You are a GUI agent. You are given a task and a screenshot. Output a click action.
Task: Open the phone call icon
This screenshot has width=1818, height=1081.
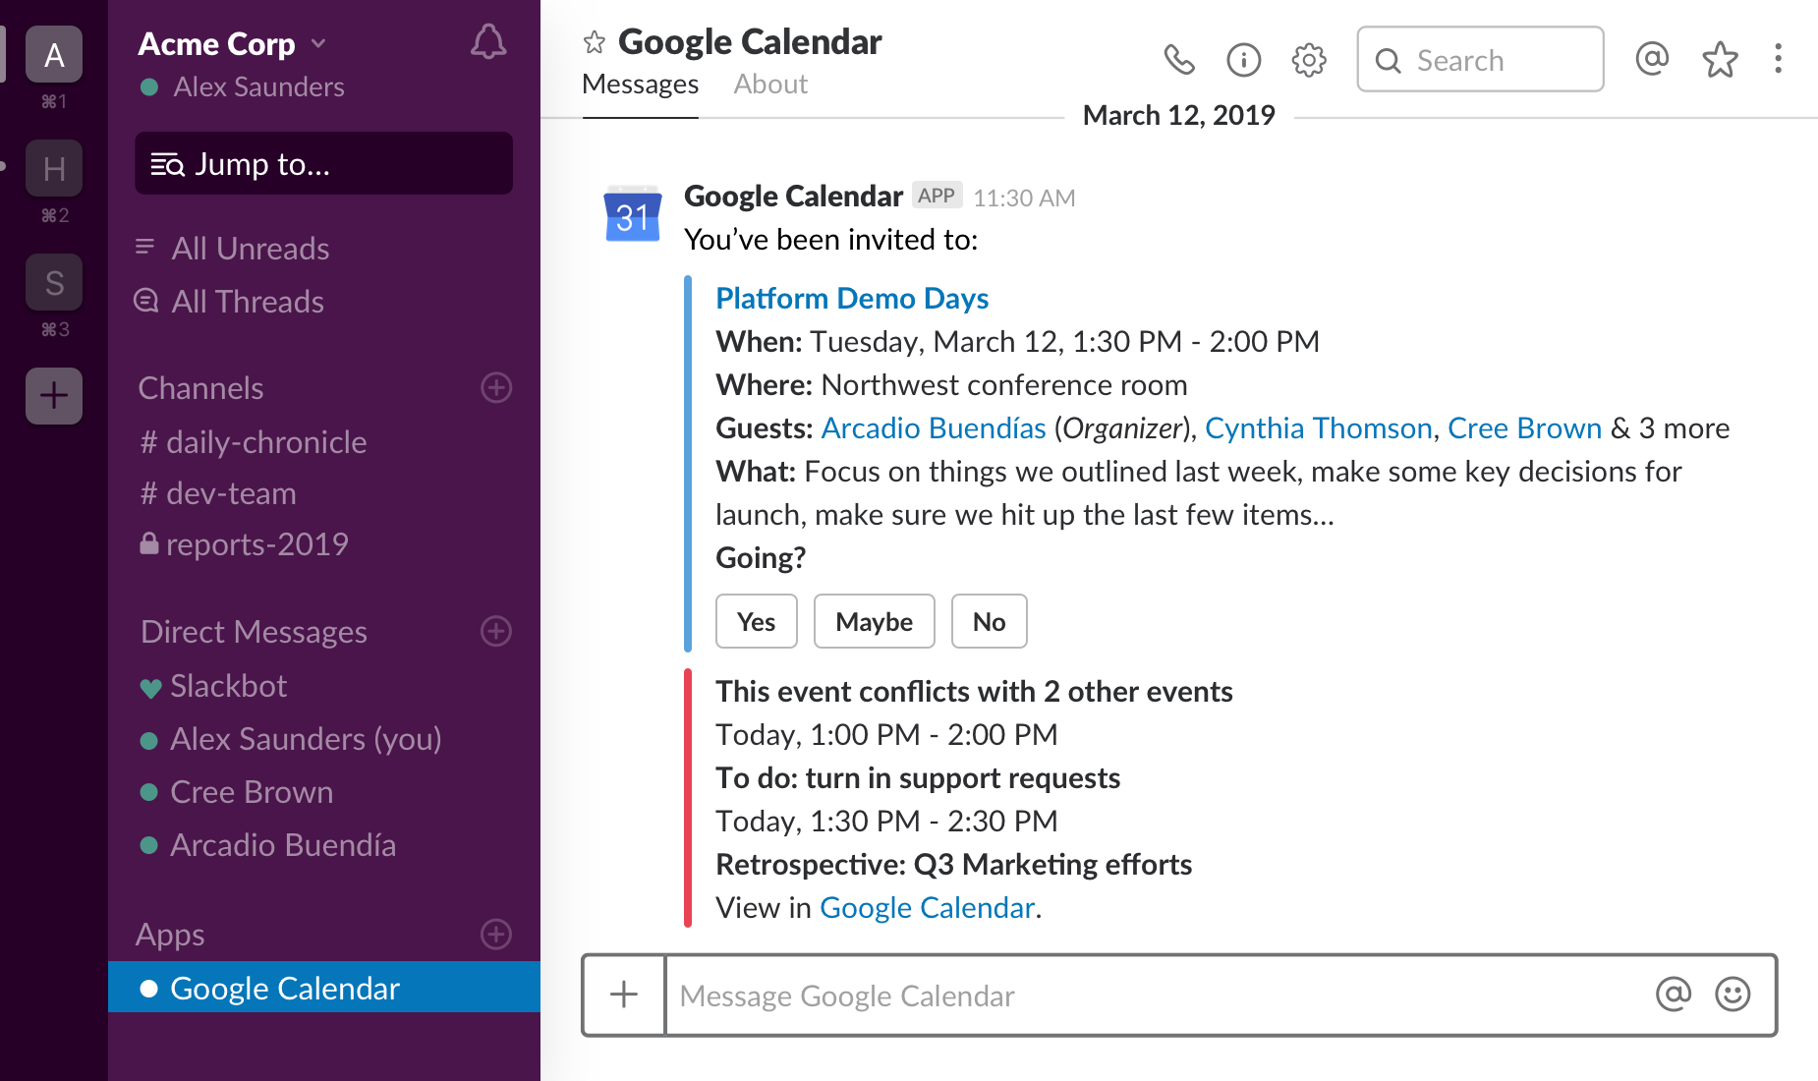click(x=1179, y=60)
